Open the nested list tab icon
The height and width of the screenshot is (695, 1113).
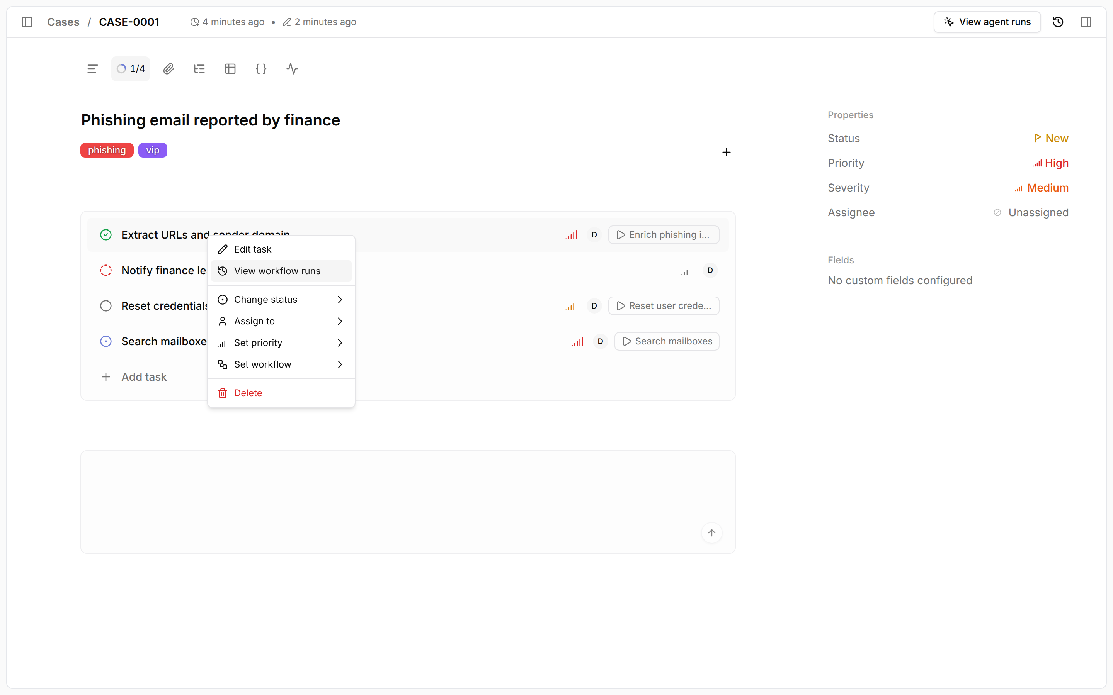pyautogui.click(x=199, y=69)
